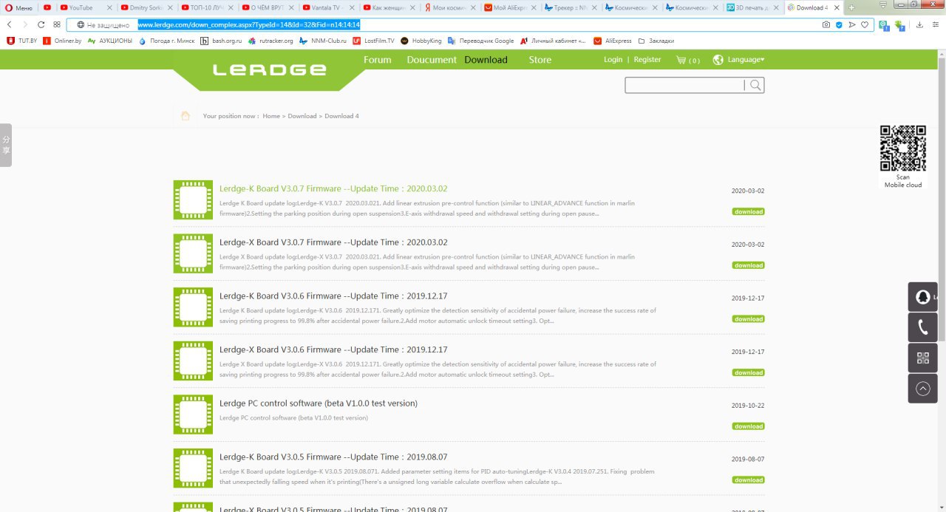Click the Download 4 breadcrumb link
This screenshot has width=946, height=512.
point(341,116)
